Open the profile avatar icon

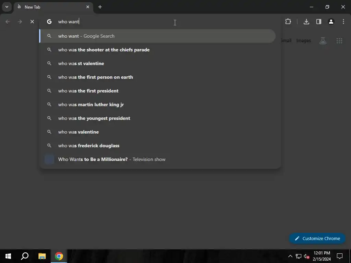pyautogui.click(x=331, y=22)
